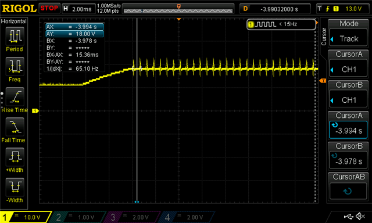Open the cursor Mode Track selector
The image size is (372, 223).
tap(348, 39)
